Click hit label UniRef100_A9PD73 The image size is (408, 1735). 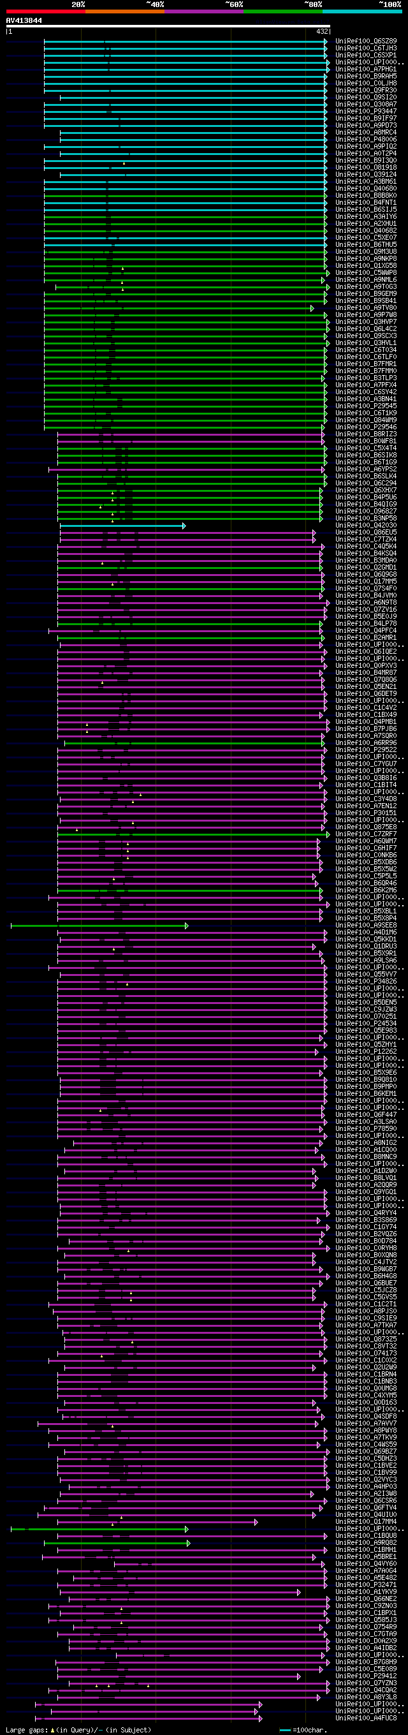pyautogui.click(x=367, y=125)
